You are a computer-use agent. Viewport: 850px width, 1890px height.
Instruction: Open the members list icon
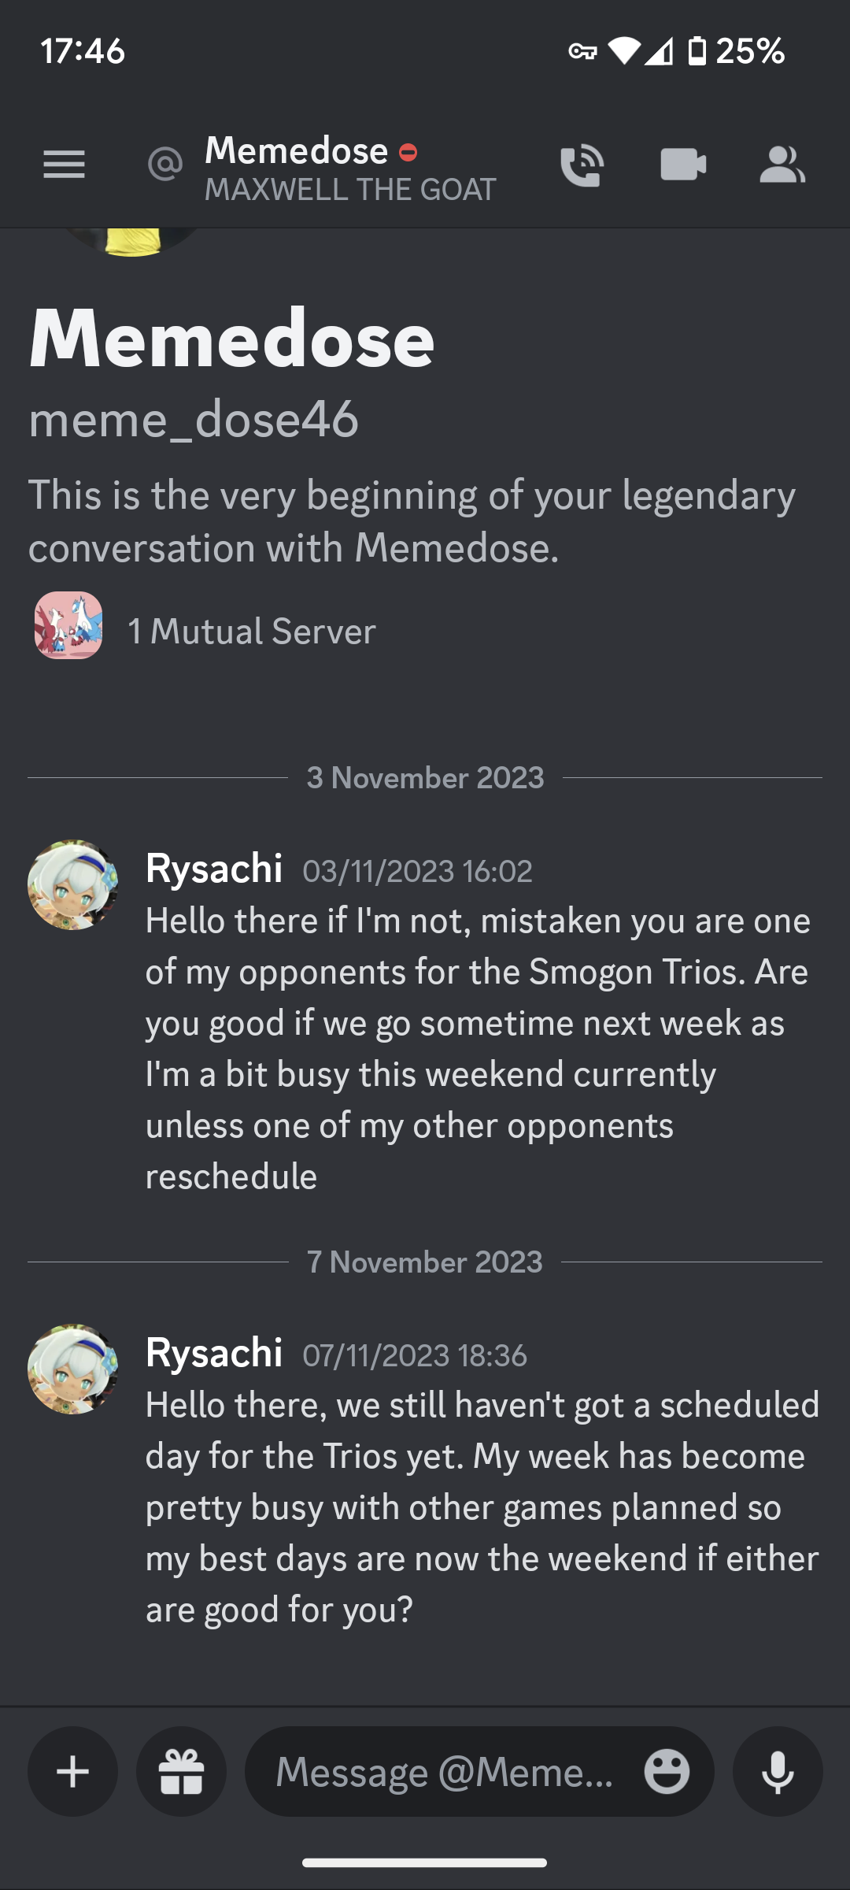782,165
